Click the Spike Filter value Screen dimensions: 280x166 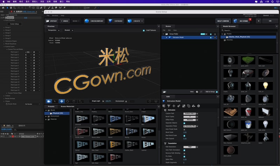point(185,160)
